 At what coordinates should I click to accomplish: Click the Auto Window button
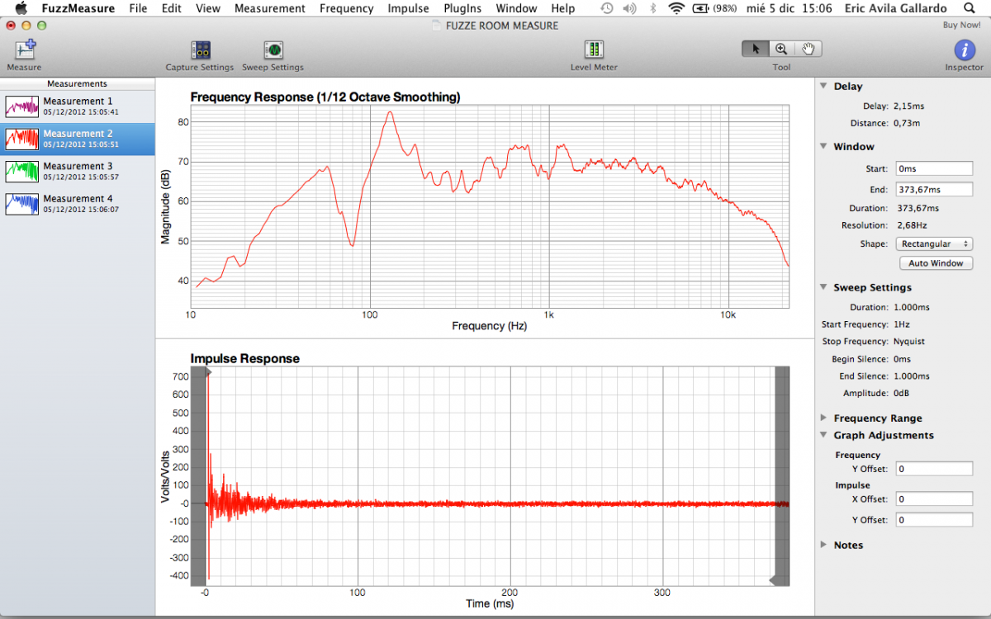pyautogui.click(x=936, y=263)
